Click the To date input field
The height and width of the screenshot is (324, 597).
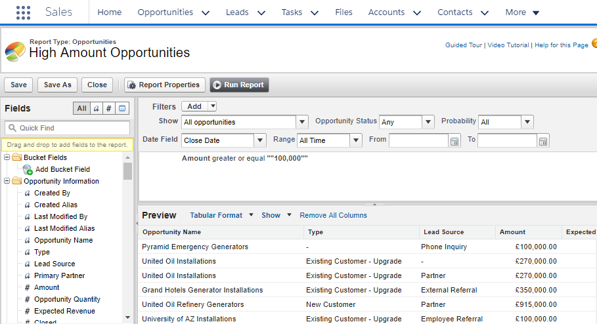[507, 140]
